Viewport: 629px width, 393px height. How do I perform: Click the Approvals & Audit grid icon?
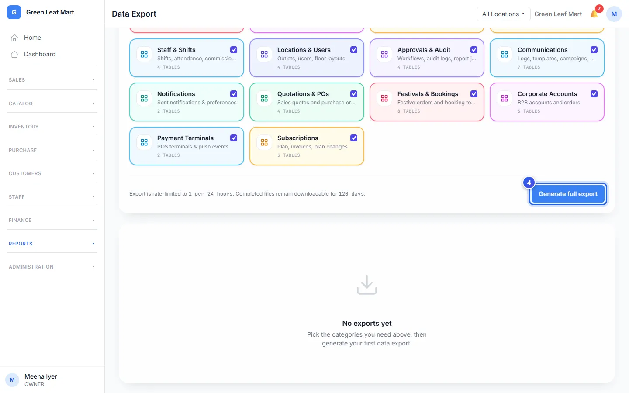384,54
